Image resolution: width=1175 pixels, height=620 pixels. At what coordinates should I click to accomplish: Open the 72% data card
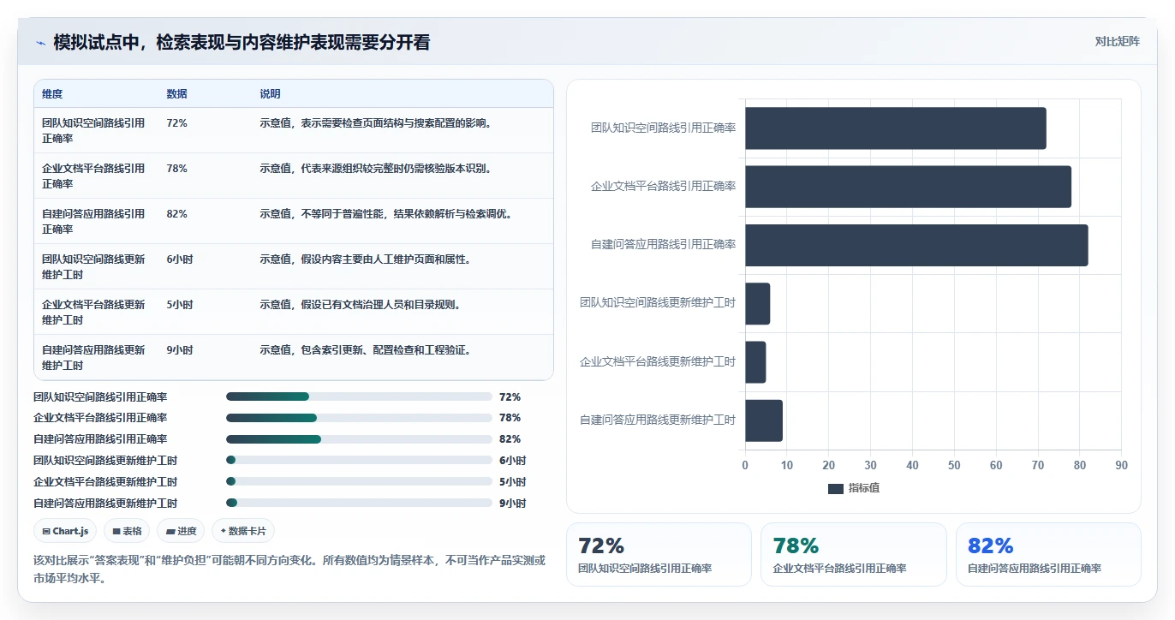coord(659,554)
